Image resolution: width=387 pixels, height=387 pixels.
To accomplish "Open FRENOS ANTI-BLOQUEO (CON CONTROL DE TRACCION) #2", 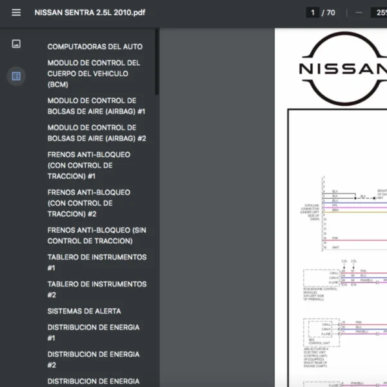I will tap(88, 203).
